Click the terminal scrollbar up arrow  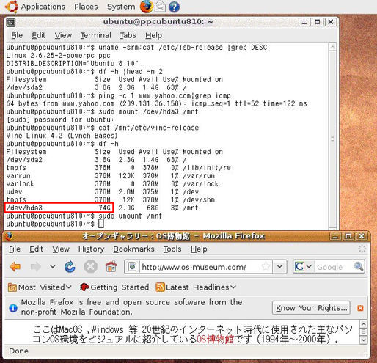click(332, 47)
